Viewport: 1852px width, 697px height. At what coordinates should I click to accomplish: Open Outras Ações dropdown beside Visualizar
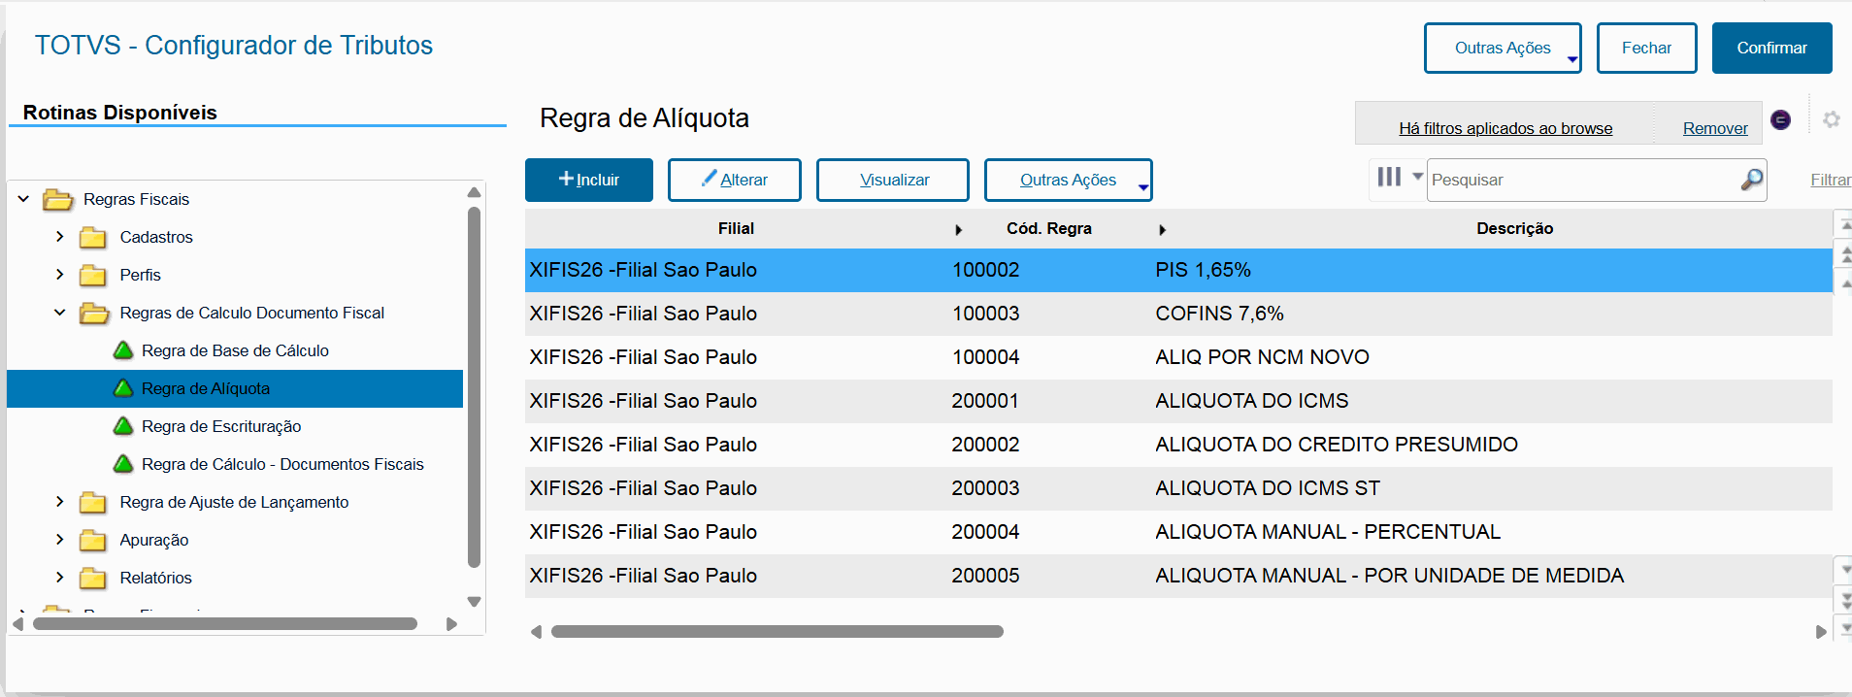tap(1068, 180)
